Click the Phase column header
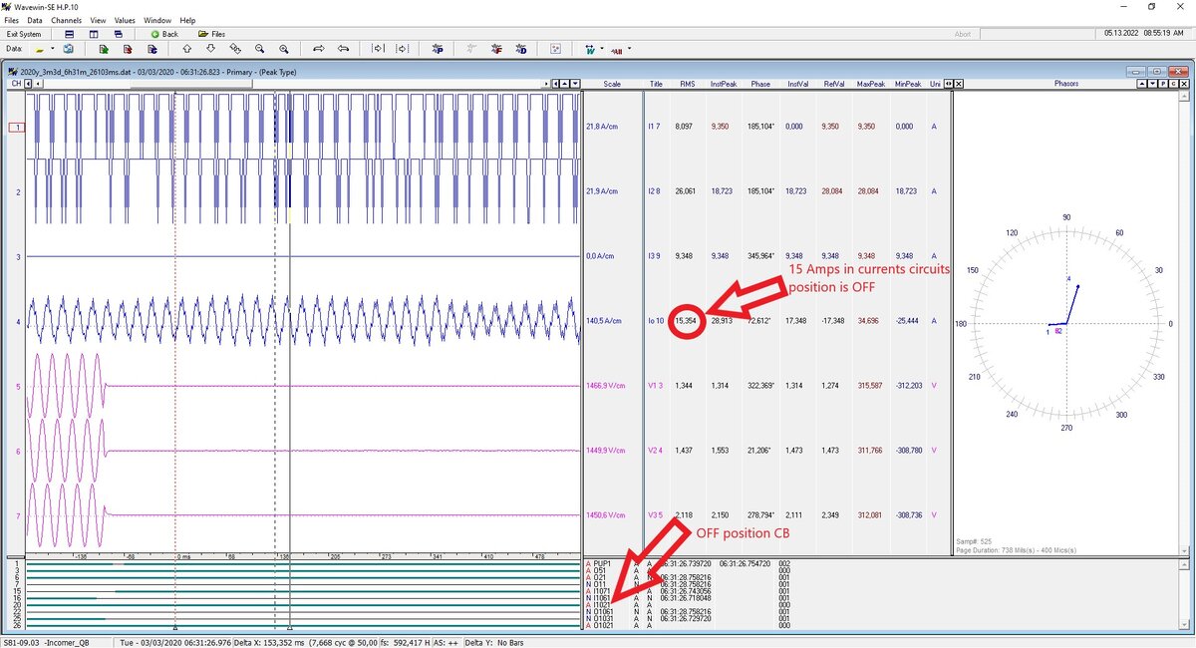Screen dimensions: 1196x648 [760, 85]
